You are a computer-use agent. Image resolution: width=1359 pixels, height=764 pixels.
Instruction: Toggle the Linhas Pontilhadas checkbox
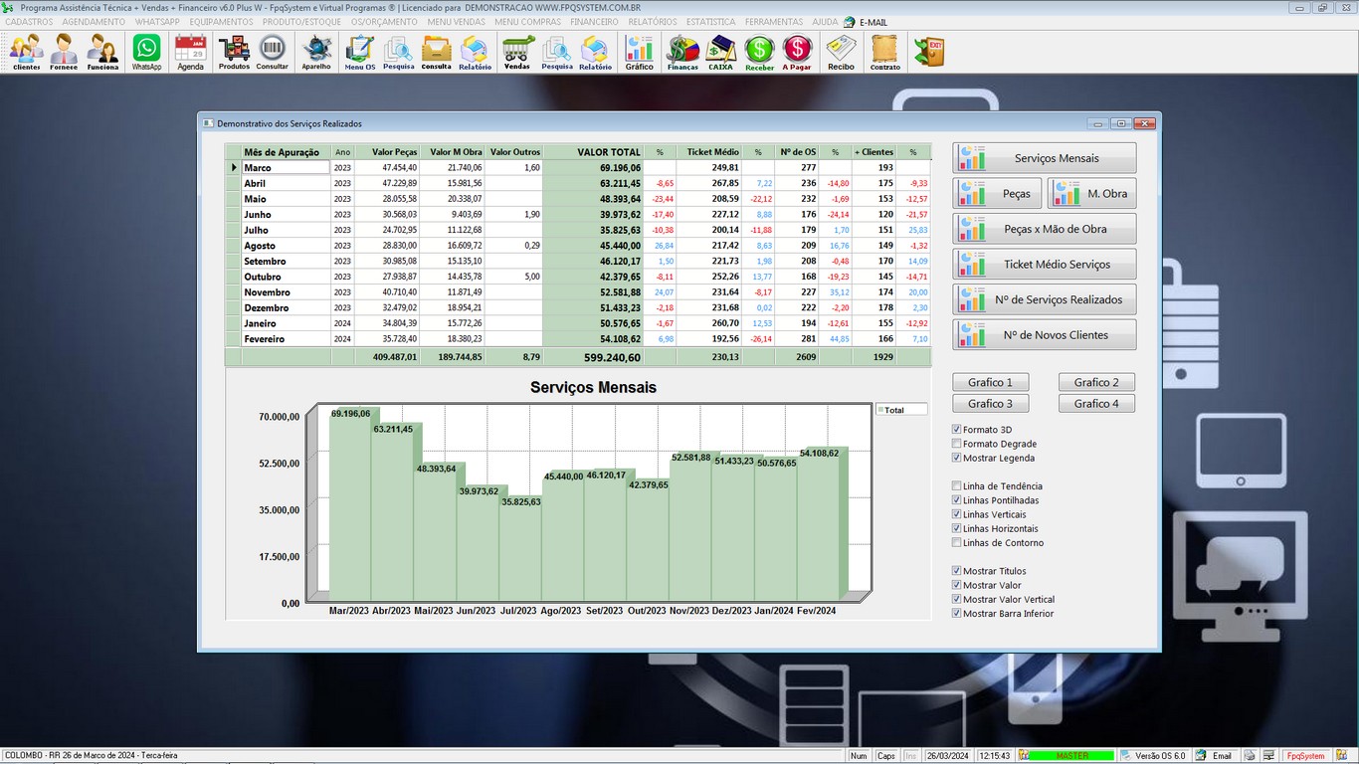pyautogui.click(x=957, y=500)
